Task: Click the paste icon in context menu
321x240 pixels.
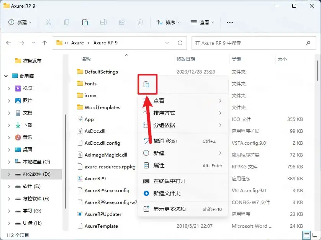Action: [x=146, y=84]
